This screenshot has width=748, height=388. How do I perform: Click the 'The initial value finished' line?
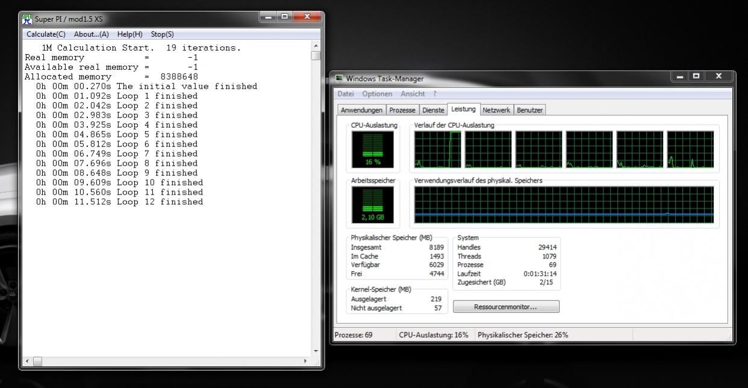(x=146, y=86)
